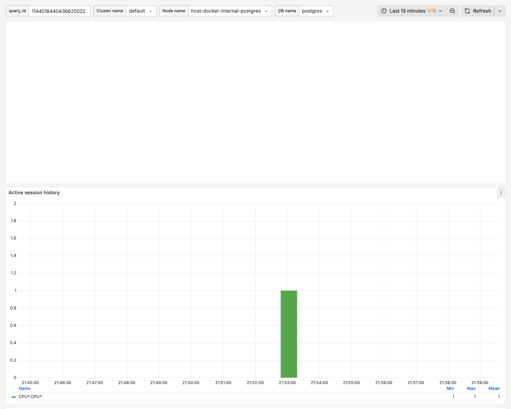Click the clock icon in the time picker
511x409 pixels.
(x=384, y=11)
